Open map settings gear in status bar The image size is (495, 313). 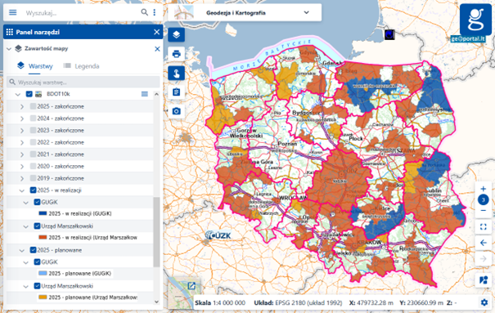coord(484,302)
